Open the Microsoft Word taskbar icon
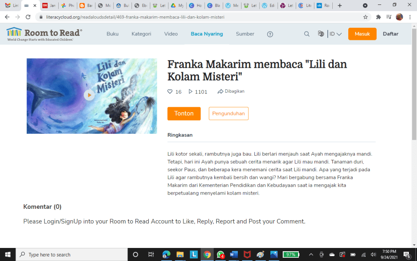 tap(234, 254)
